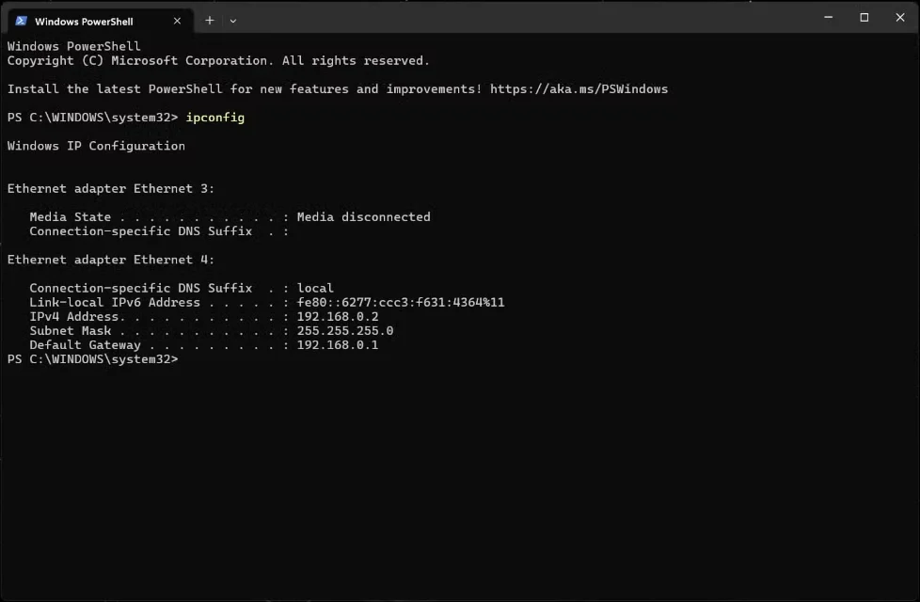This screenshot has width=920, height=602.
Task: Click the Media State label
Action: (71, 217)
